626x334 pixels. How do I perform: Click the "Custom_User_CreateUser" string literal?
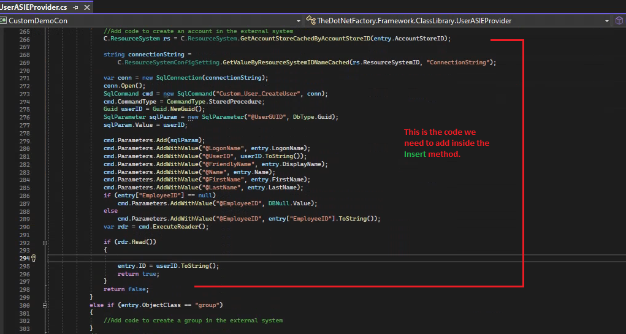(257, 94)
